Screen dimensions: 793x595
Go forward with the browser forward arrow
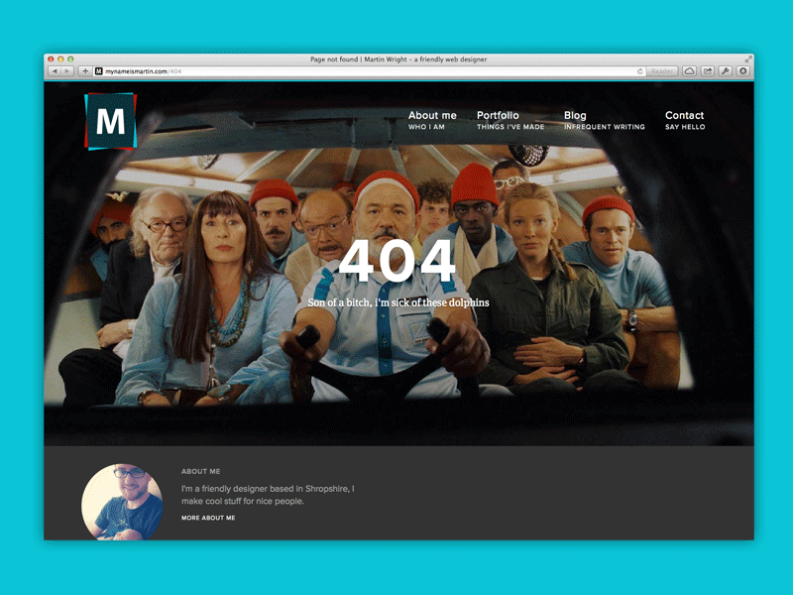(67, 71)
